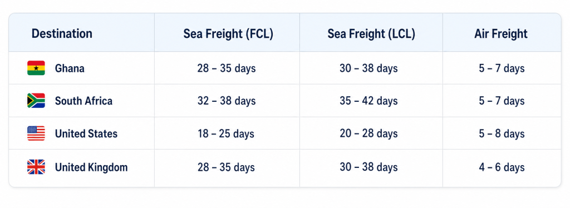Screen dimensions: 570x208
Task: Select South Africa's 32 – 38 days FCL cell
Action: coord(227,101)
